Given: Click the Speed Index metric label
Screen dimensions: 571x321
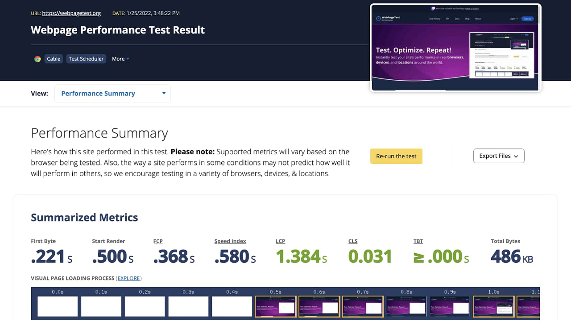Looking at the screenshot, I should point(230,241).
